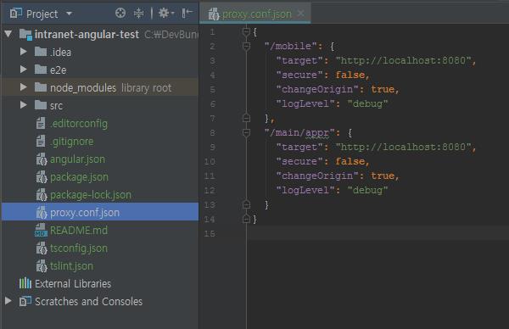Open the Project view dropdown
509x329 pixels.
[69, 14]
